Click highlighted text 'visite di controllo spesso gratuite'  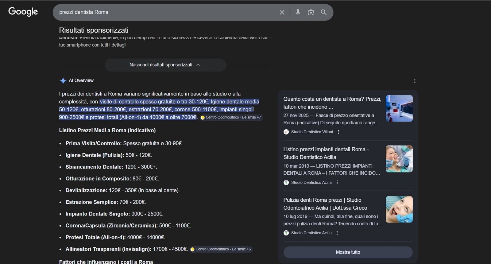137,102
